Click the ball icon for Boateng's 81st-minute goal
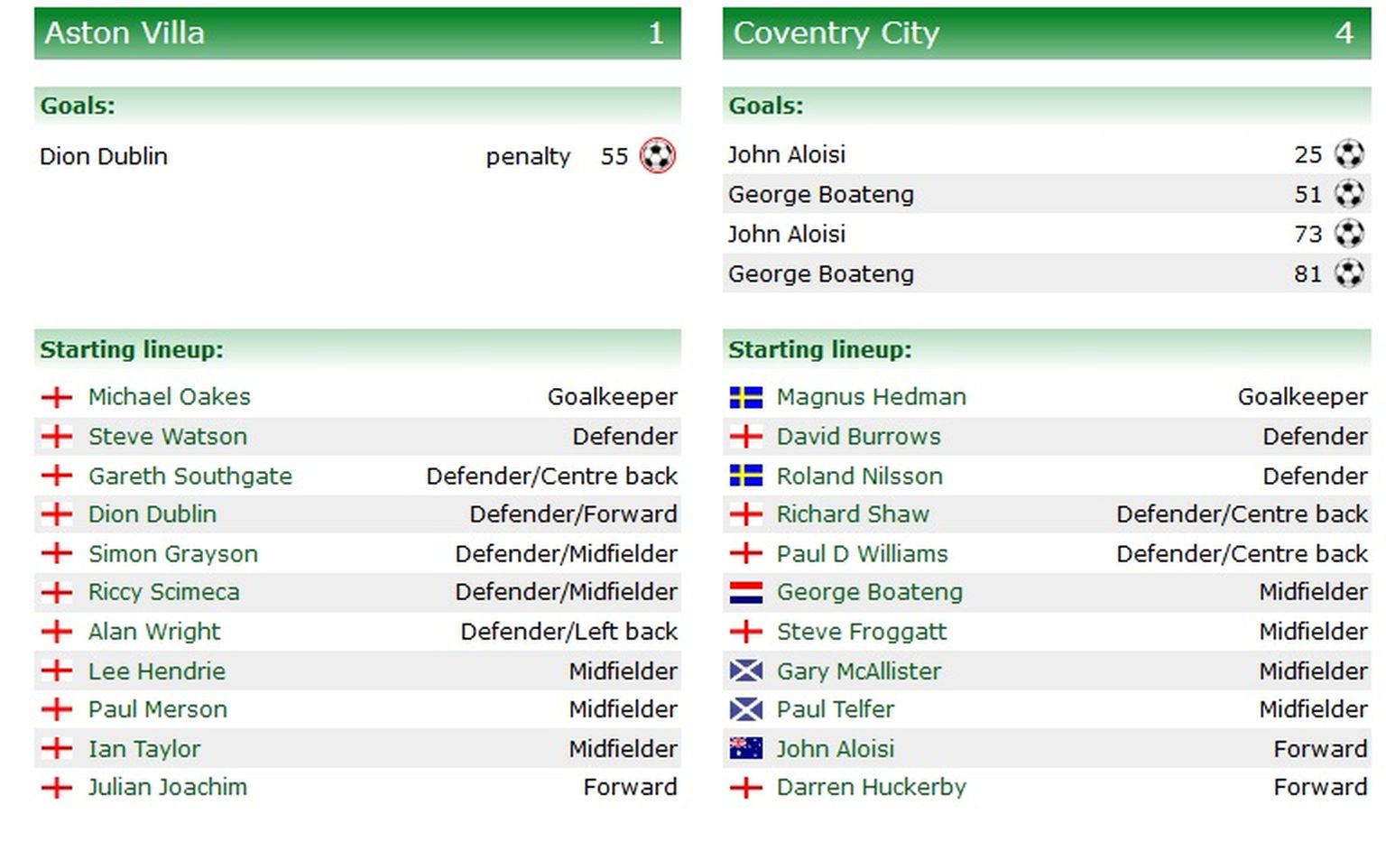The image size is (1386, 842). pyautogui.click(x=1348, y=273)
